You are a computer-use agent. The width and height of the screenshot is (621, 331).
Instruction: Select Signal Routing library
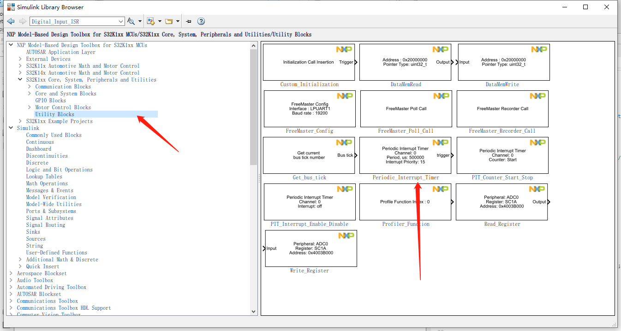point(46,225)
